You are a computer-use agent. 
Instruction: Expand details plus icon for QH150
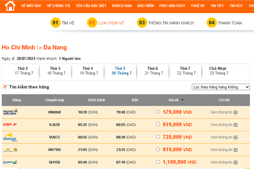pyautogui.click(x=236, y=163)
